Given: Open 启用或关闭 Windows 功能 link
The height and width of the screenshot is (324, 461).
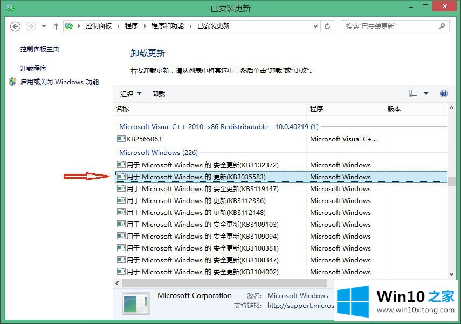Looking at the screenshot, I should point(59,82).
